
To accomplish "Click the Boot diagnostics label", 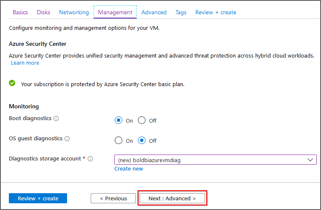I will (30, 118).
